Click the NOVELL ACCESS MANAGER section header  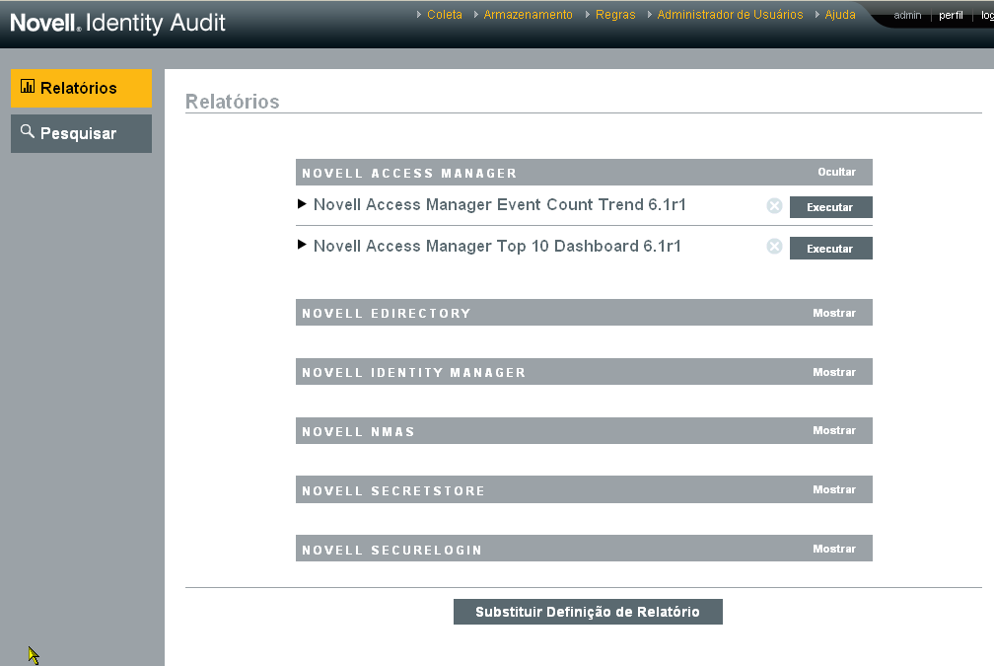584,172
